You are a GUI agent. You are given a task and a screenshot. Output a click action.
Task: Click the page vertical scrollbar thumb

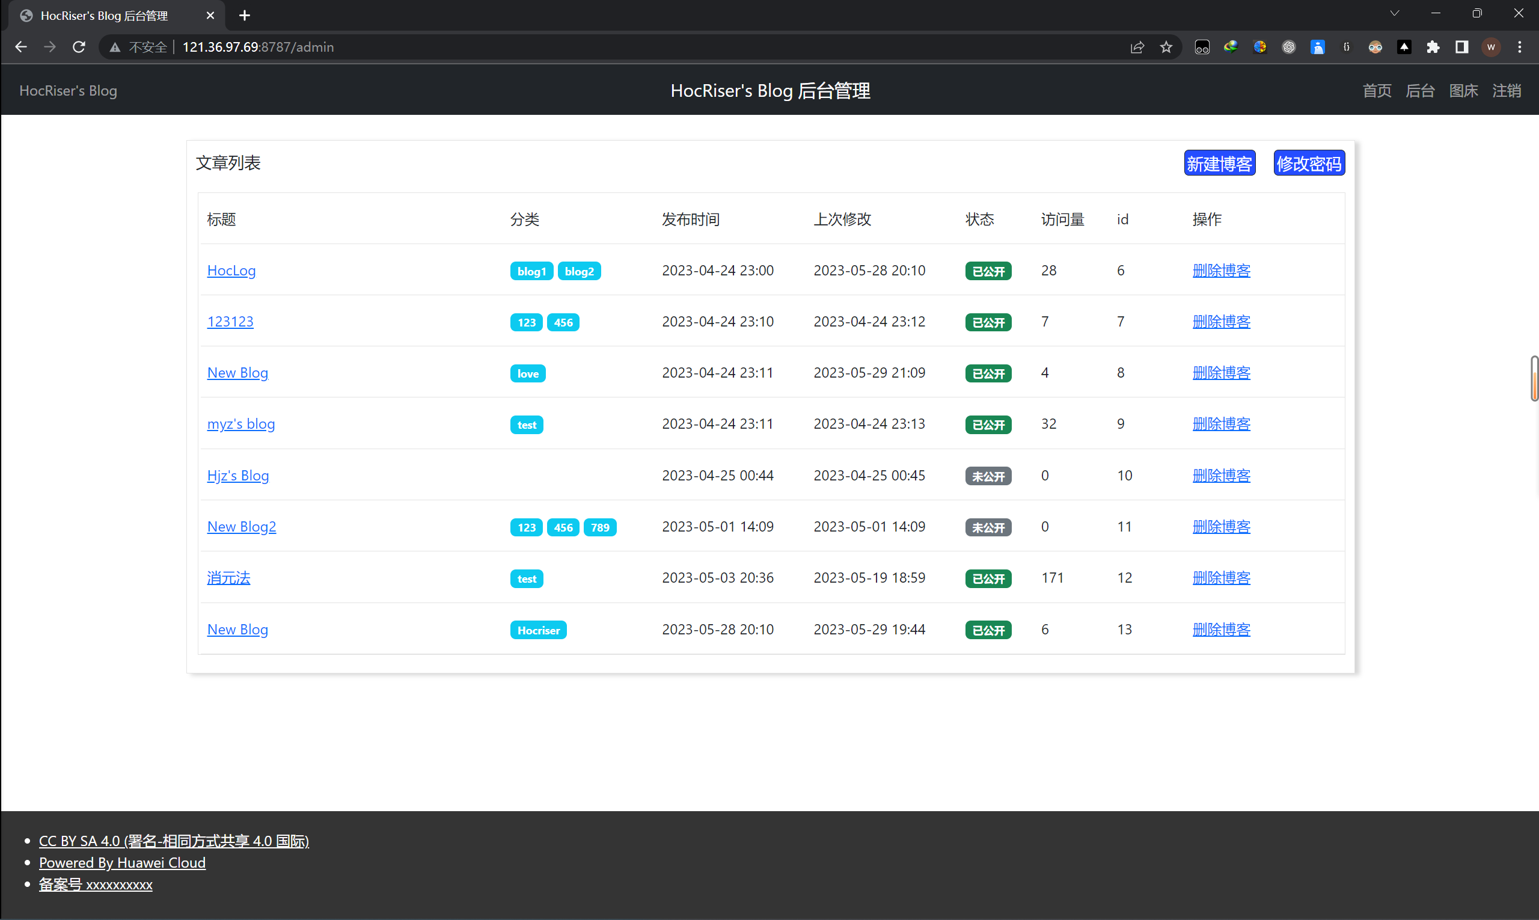(x=1534, y=378)
